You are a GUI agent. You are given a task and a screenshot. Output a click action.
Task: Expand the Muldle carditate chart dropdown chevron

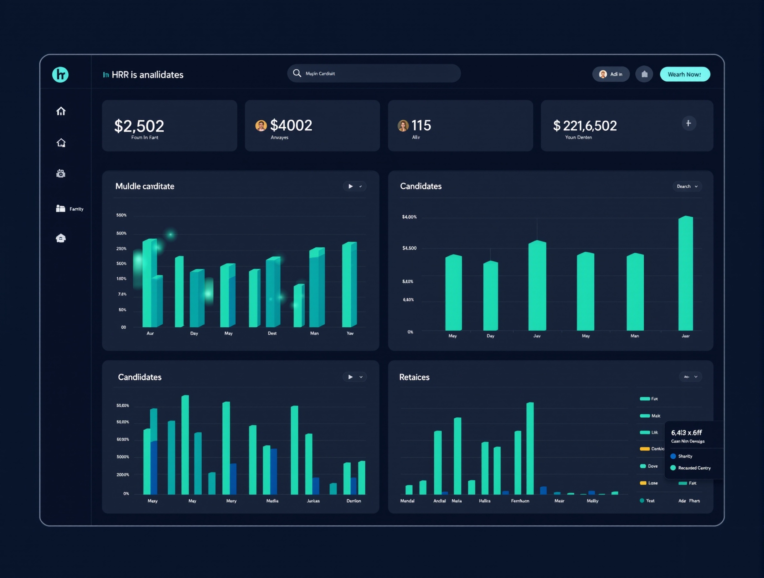point(361,186)
